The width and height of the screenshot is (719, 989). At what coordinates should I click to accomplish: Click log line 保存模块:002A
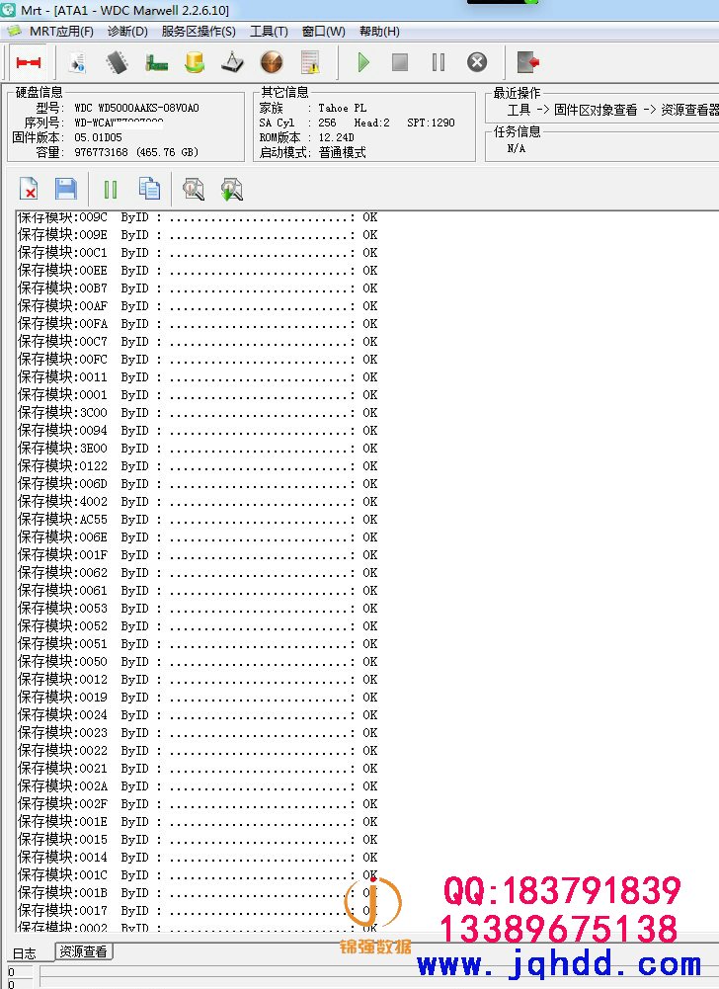[198, 785]
